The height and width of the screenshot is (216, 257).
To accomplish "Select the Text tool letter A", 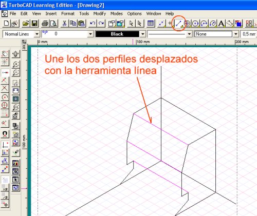I will (x=221, y=24).
